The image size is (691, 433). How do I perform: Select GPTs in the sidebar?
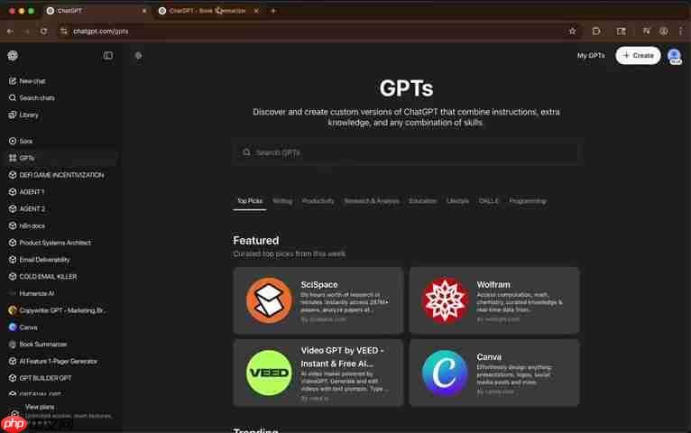(x=59, y=158)
